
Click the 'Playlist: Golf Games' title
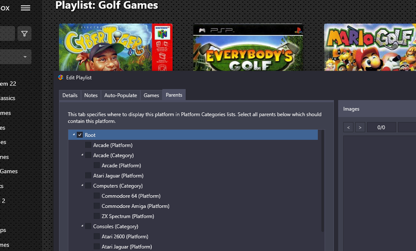click(106, 5)
